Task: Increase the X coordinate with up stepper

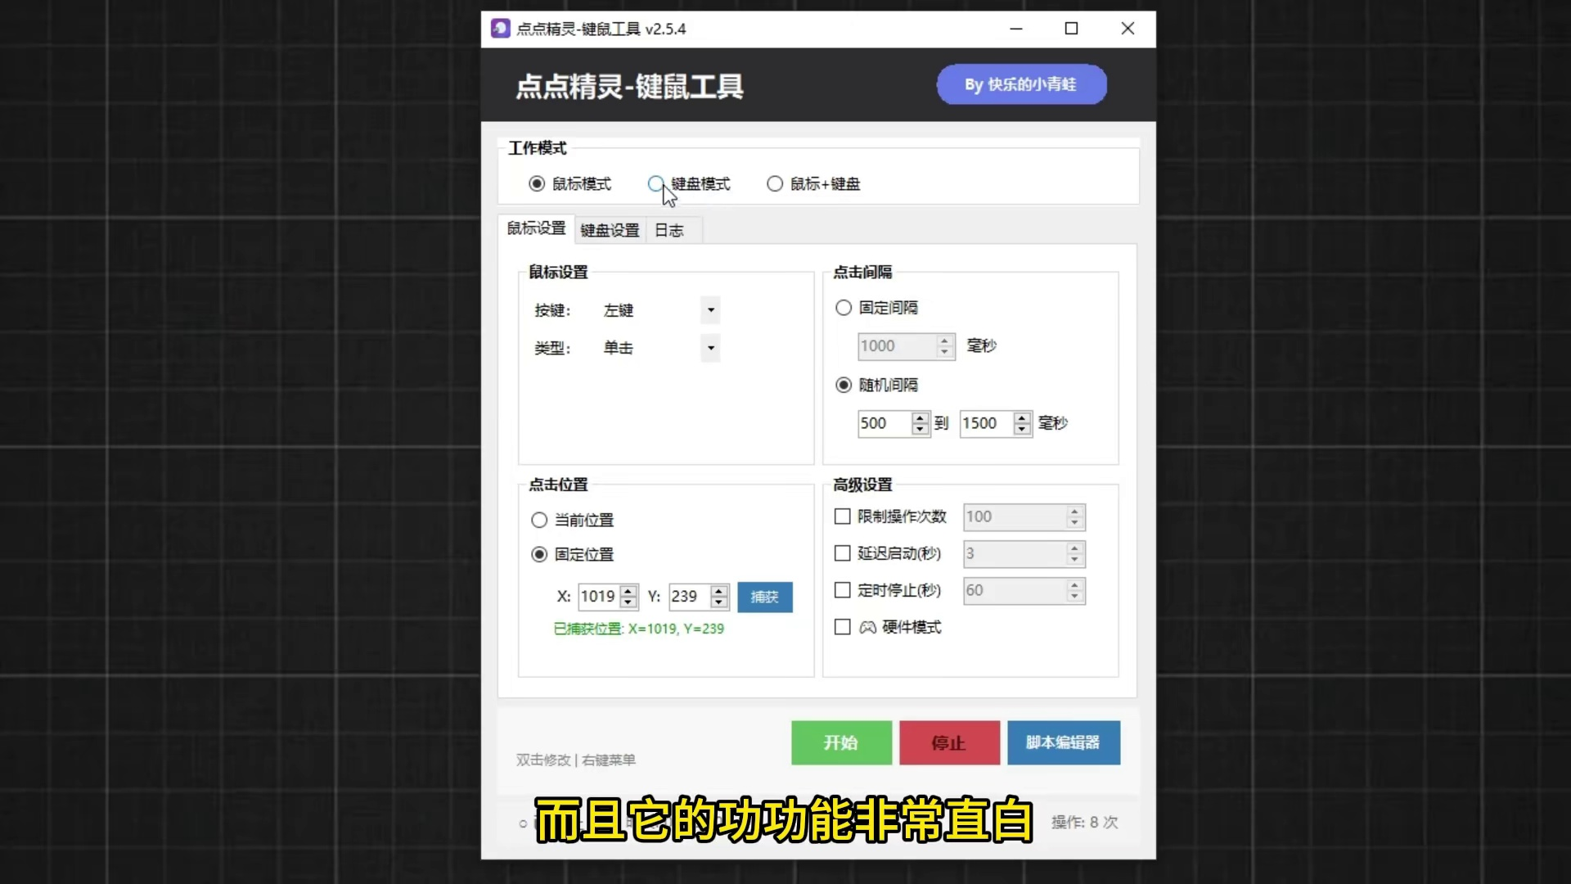Action: point(628,591)
